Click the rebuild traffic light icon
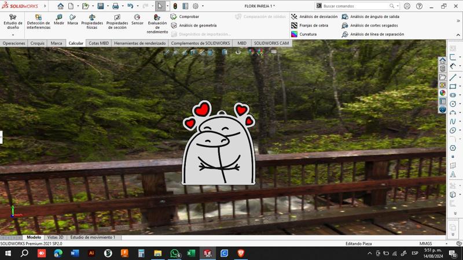The height and width of the screenshot is (260, 463). [x=175, y=6]
